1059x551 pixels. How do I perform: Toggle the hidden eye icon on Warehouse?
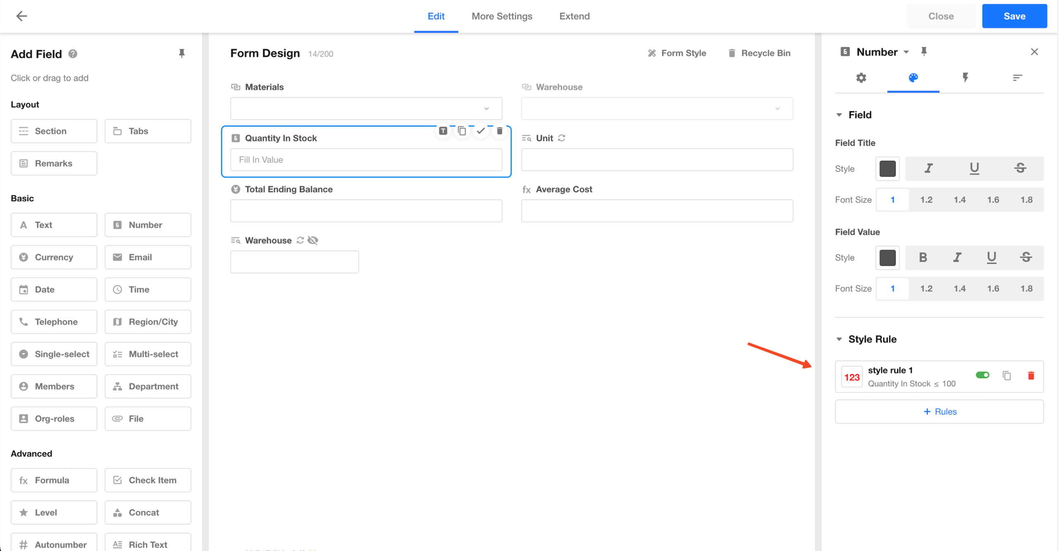pos(313,240)
